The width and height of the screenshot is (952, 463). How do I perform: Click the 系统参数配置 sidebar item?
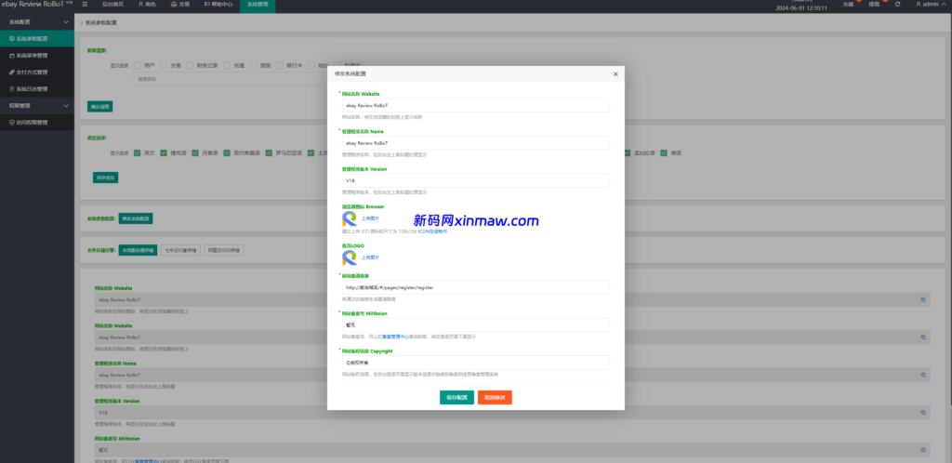[x=37, y=38]
